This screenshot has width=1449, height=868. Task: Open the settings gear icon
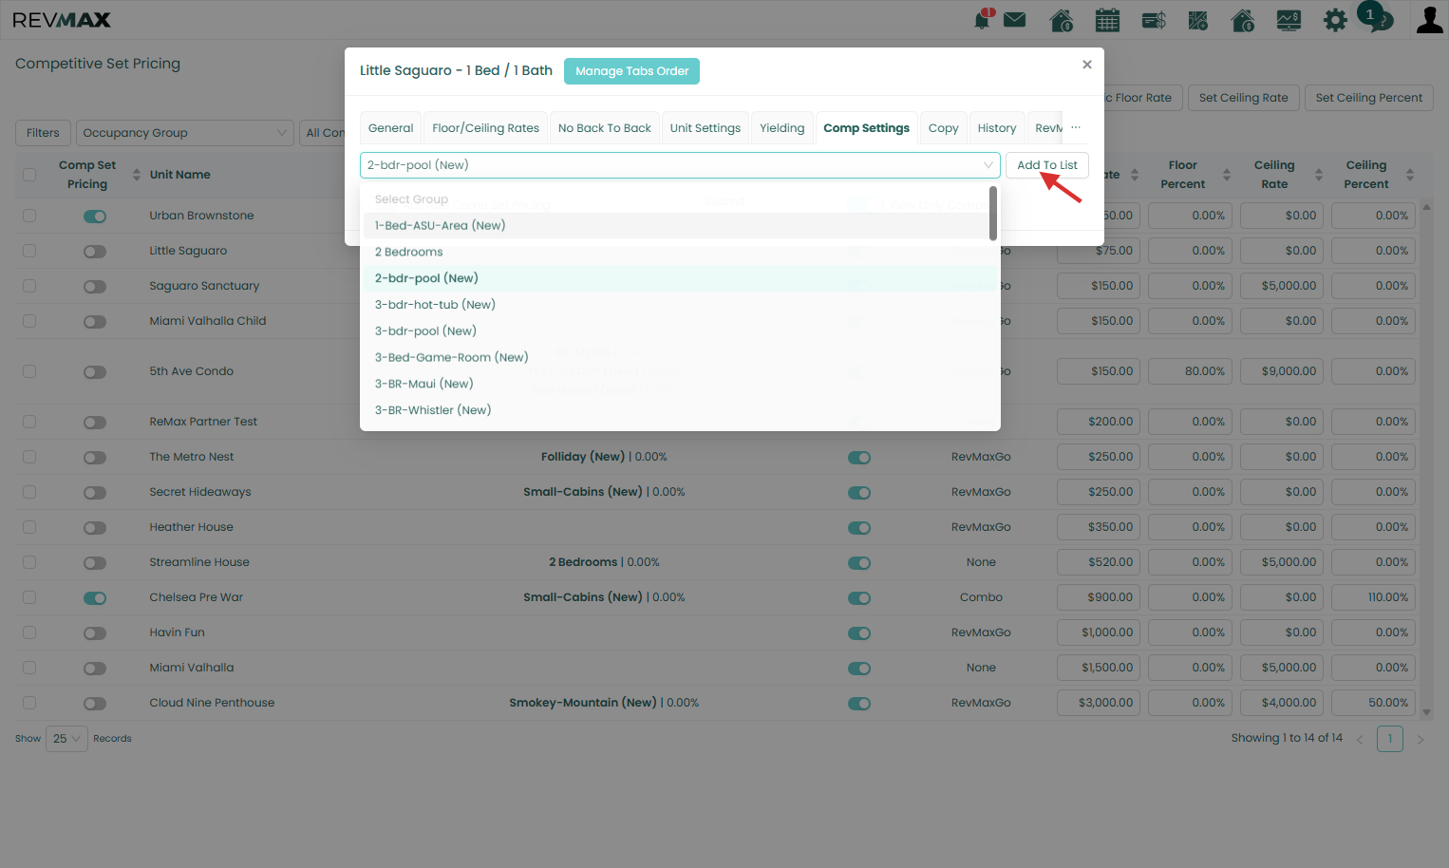pos(1335,20)
